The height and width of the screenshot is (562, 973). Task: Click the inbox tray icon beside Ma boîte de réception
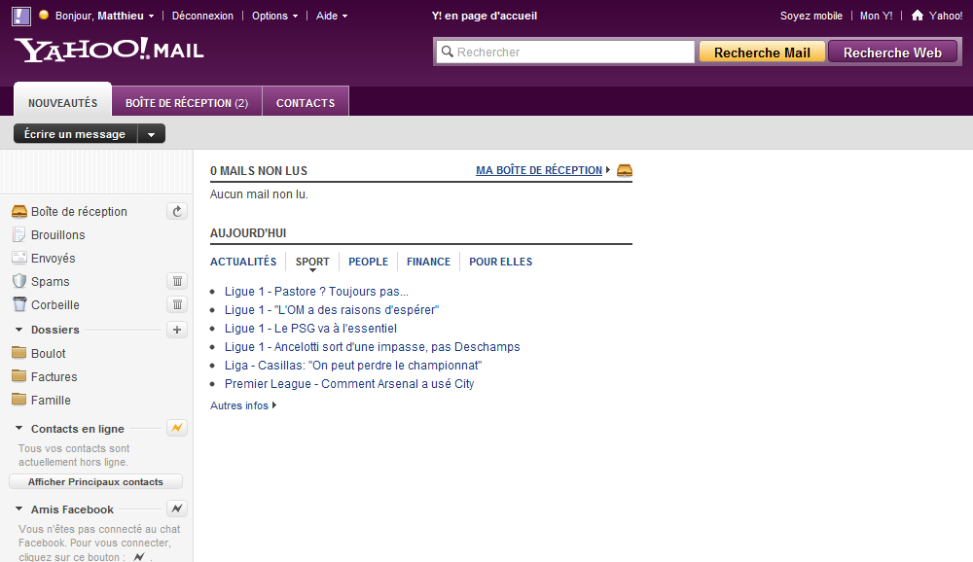pos(625,170)
